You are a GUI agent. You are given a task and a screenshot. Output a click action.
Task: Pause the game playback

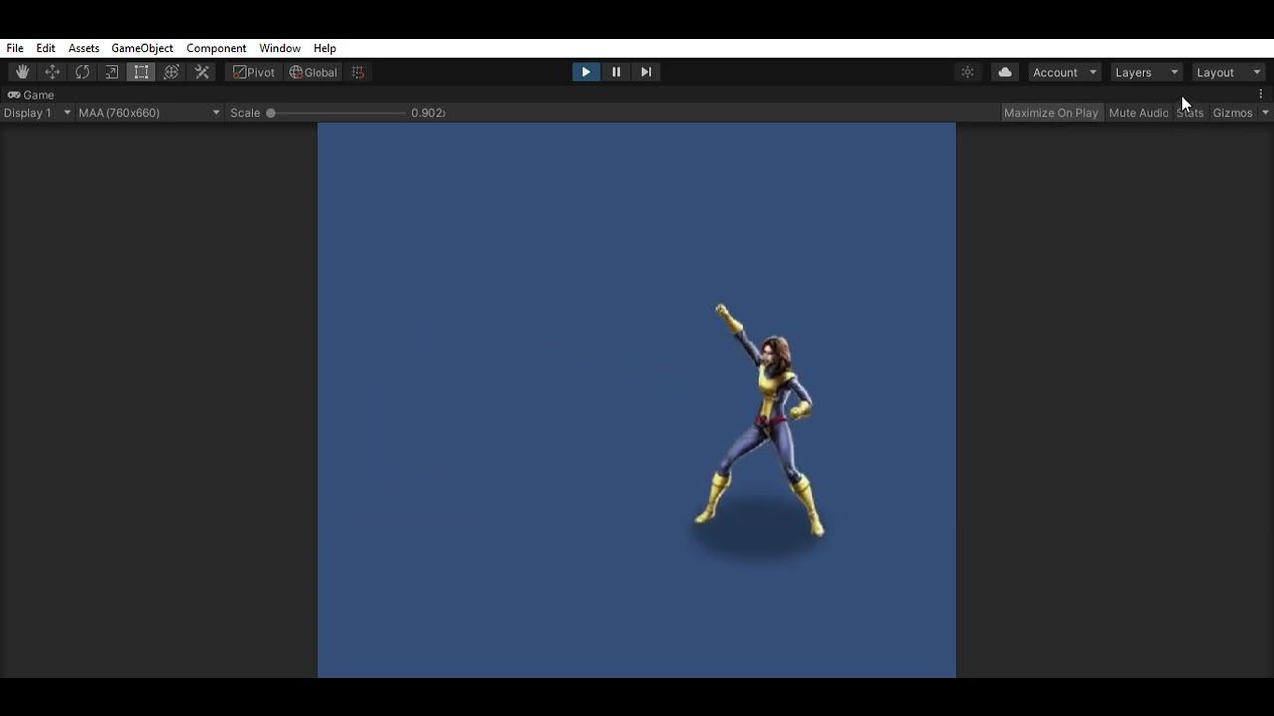(x=616, y=72)
